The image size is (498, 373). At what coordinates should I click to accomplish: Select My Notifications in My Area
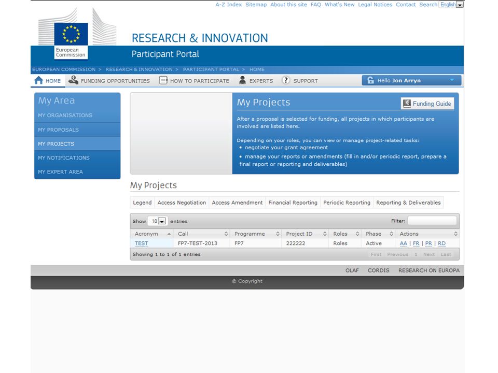pos(77,157)
